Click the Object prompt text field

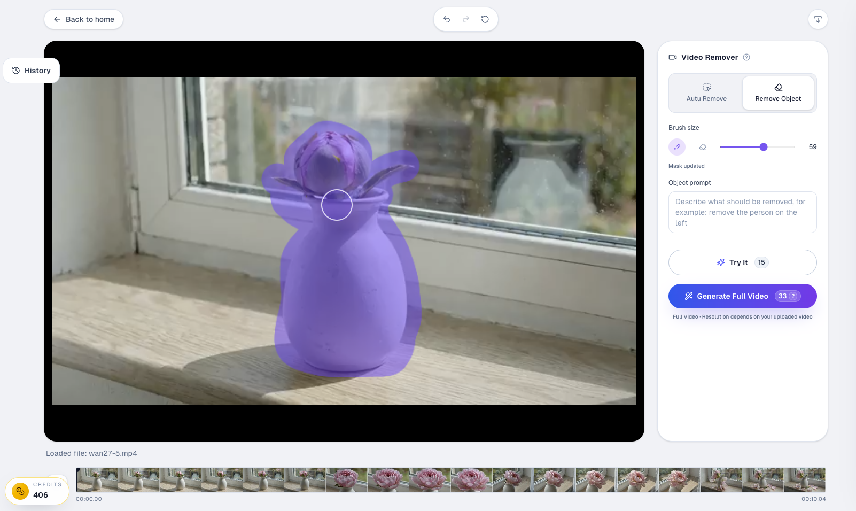click(x=742, y=212)
